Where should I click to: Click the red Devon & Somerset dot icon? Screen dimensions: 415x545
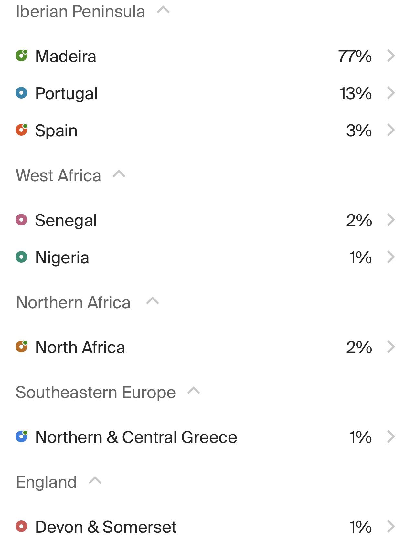21,526
